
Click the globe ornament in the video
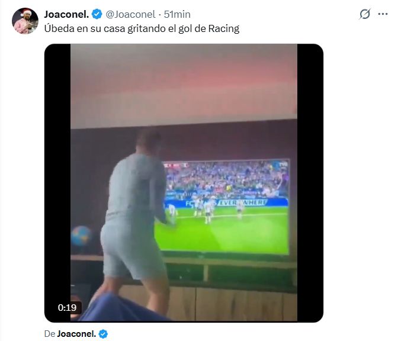[81, 236]
